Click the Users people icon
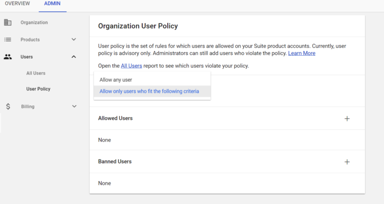The image size is (384, 204). 8,57
